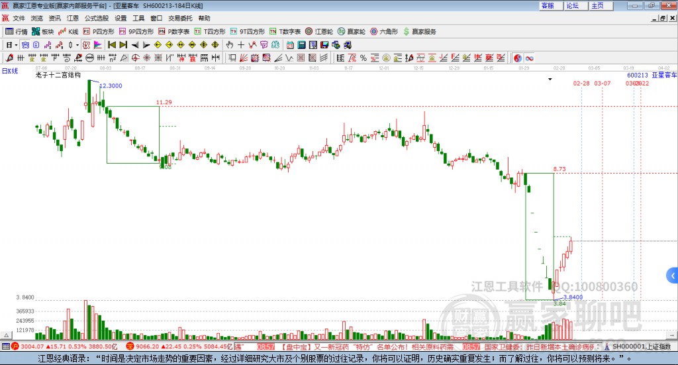
Task: Click the 盘中宝 news ticker headline
Action: tap(367, 347)
